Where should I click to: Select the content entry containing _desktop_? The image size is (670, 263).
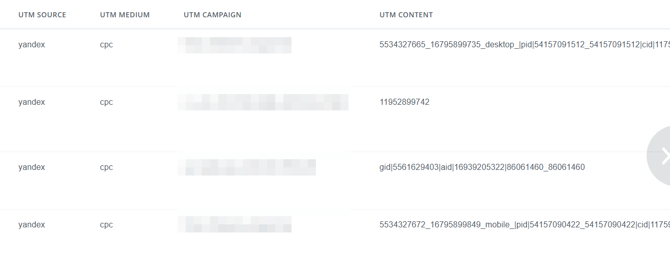(x=524, y=45)
